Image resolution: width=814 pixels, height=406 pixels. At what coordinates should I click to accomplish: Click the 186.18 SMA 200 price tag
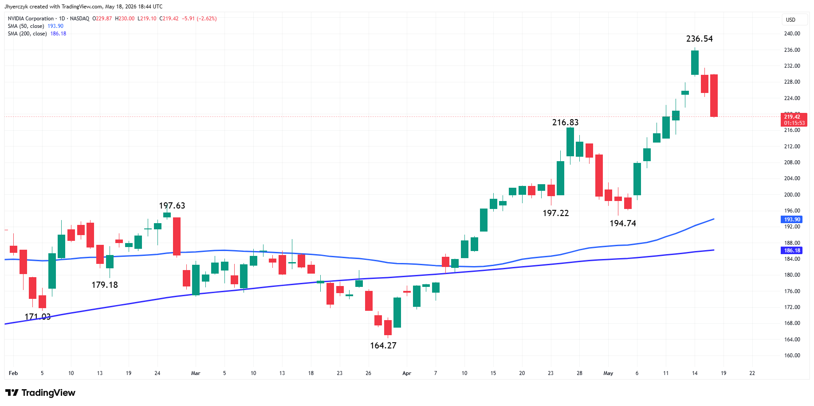click(792, 251)
